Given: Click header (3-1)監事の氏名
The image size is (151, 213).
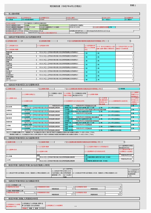Looking at the screenshot, I should point(21,149).
